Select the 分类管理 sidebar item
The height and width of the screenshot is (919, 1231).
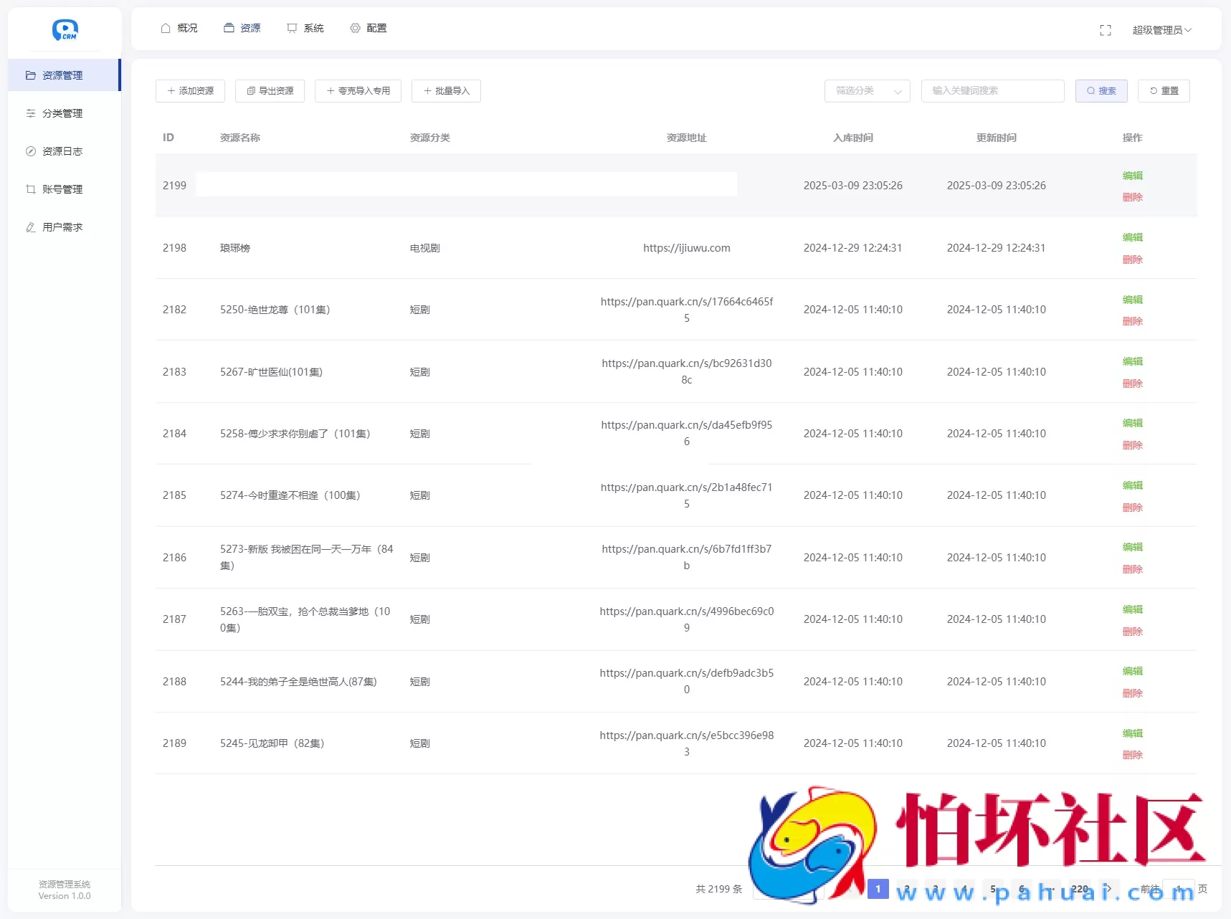pyautogui.click(x=62, y=113)
